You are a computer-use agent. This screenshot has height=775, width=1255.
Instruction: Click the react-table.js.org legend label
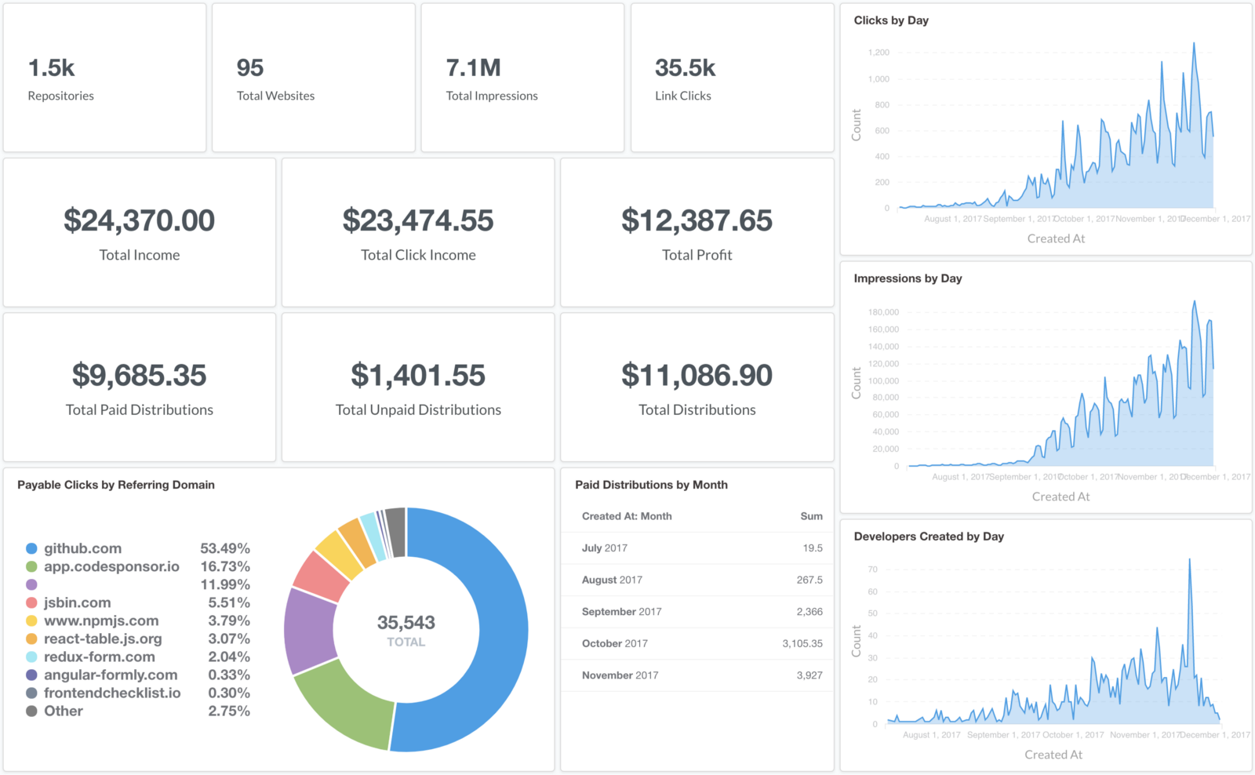103,639
